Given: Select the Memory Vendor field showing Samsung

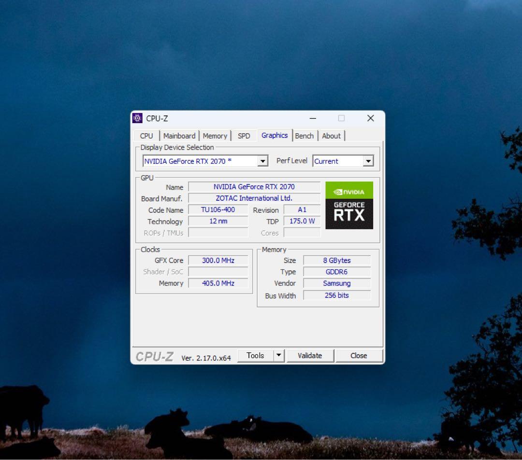Looking at the screenshot, I should coord(336,283).
